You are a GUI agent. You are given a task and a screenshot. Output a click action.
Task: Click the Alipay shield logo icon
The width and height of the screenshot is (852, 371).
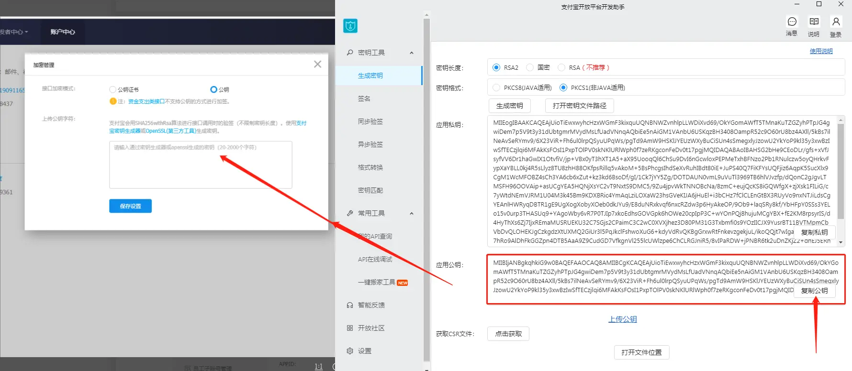350,26
